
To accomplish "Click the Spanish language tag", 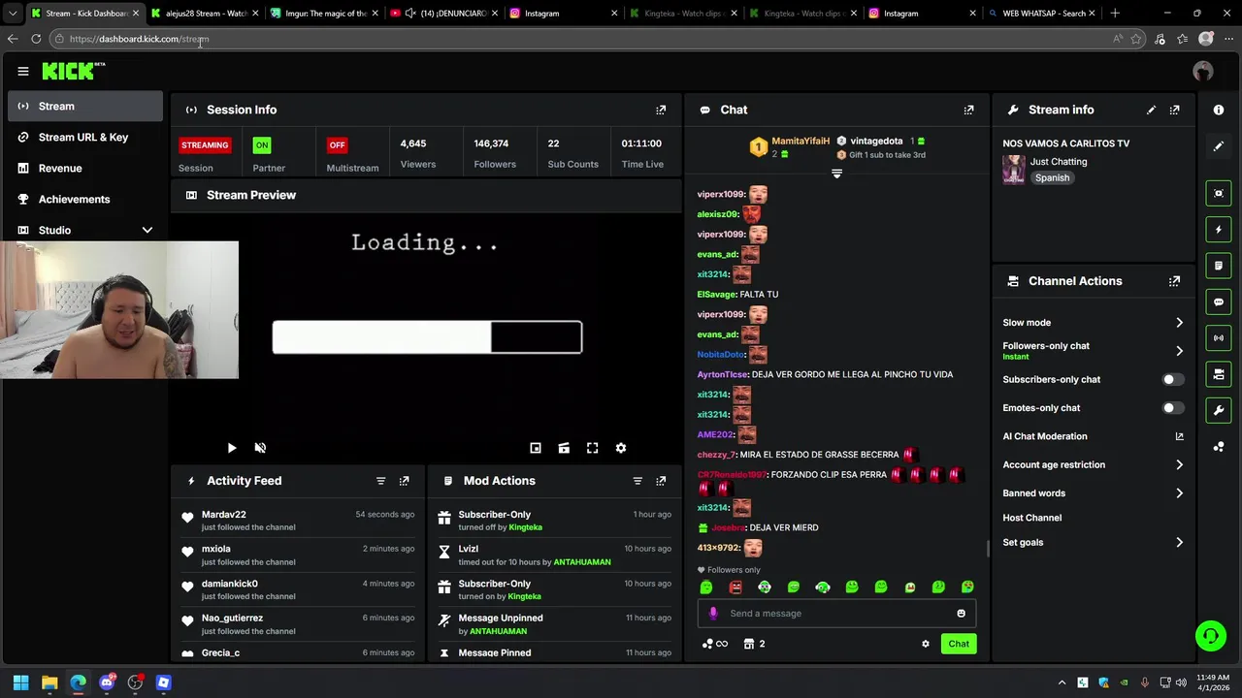I will click(1052, 178).
